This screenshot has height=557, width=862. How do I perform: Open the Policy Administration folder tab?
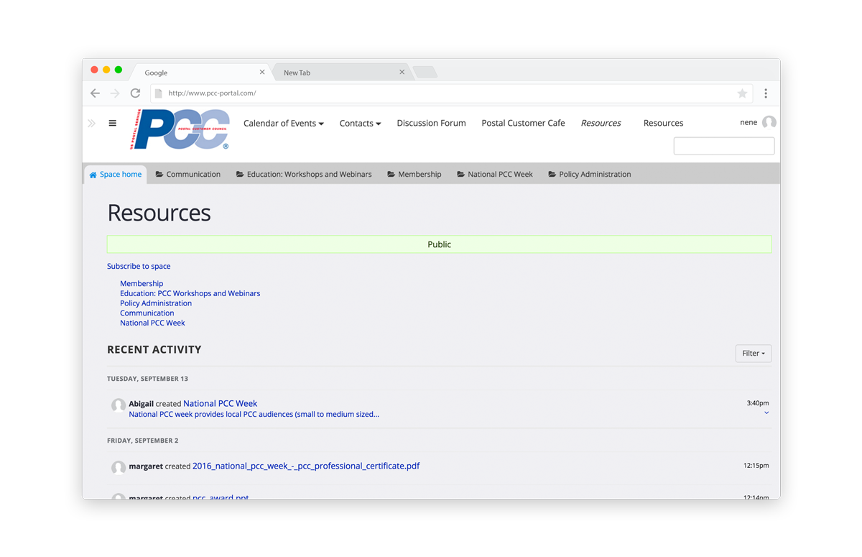590,175
